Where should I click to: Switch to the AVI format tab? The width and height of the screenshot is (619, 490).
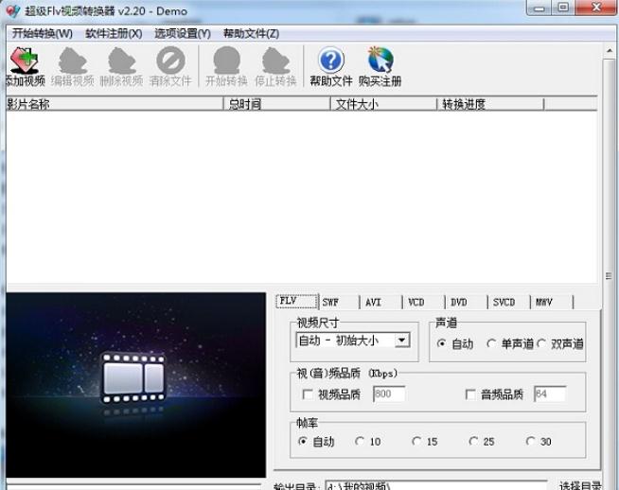point(381,302)
